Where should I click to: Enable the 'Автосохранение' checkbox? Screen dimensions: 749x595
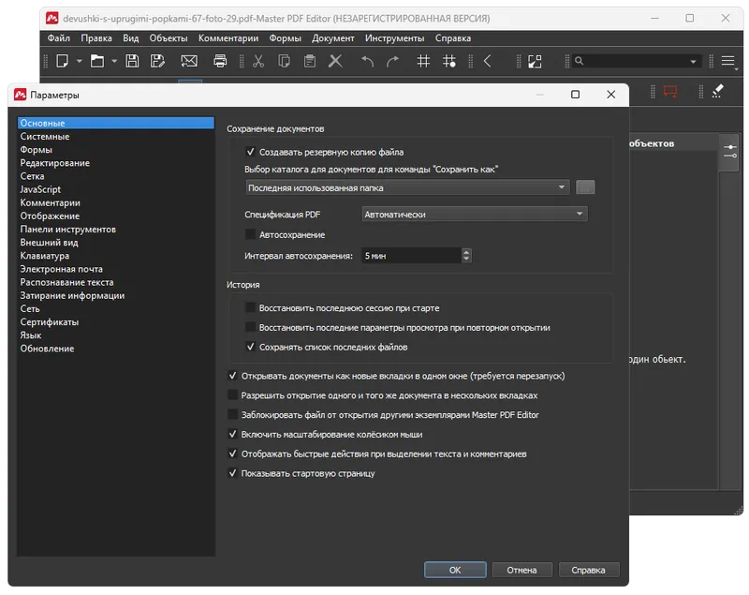click(251, 234)
